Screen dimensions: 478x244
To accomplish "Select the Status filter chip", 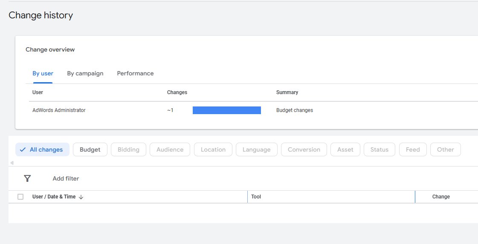I will [x=379, y=149].
